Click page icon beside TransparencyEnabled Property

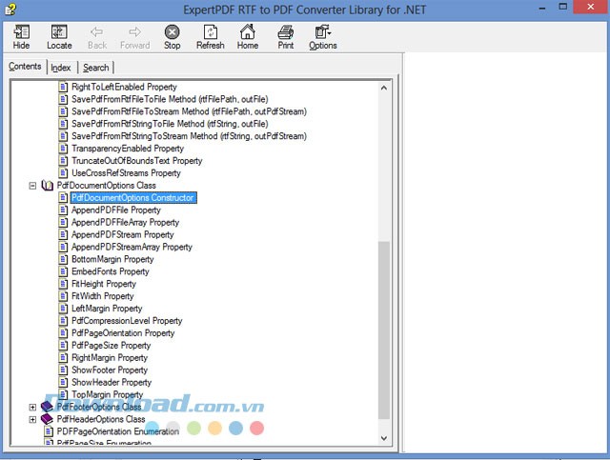click(63, 149)
